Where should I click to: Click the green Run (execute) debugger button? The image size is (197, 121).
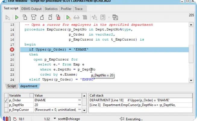[17, 17]
